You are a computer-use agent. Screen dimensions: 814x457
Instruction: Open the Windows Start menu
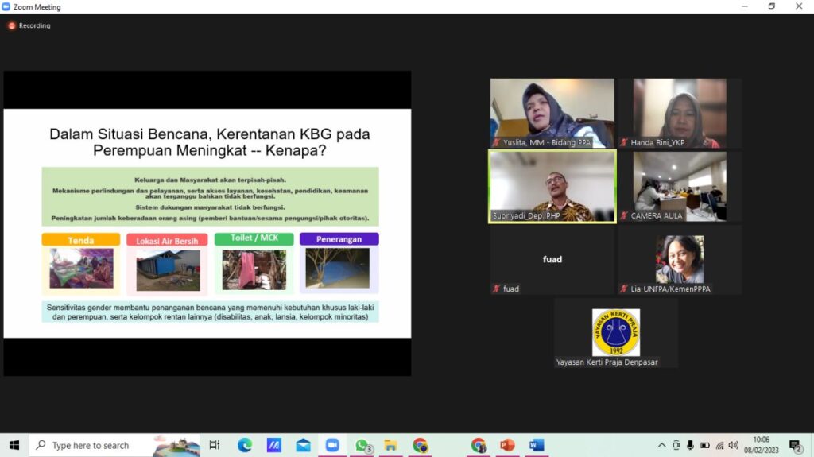[14, 445]
